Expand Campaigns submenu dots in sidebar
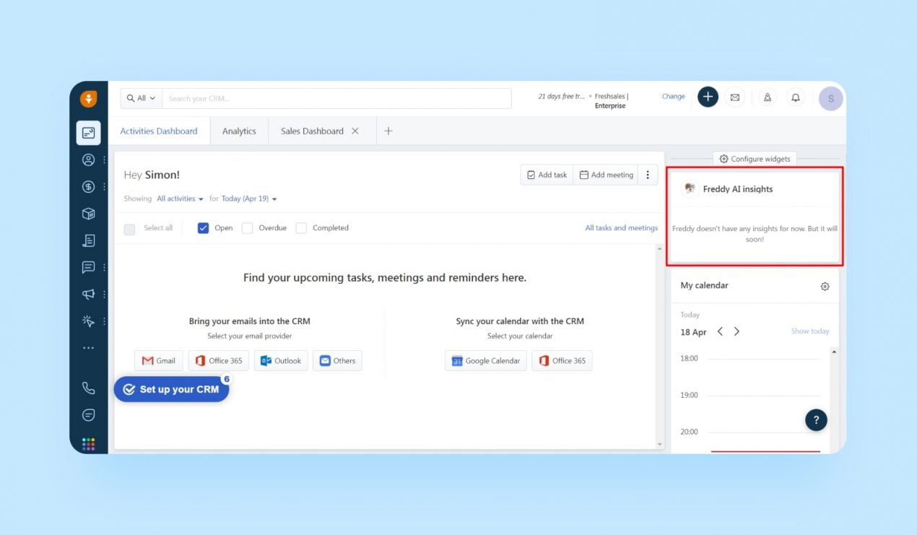Image resolution: width=917 pixels, height=535 pixels. click(x=104, y=295)
